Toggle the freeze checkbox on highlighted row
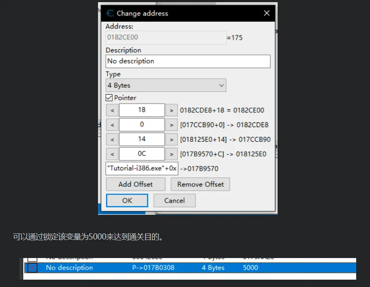 tap(32, 268)
